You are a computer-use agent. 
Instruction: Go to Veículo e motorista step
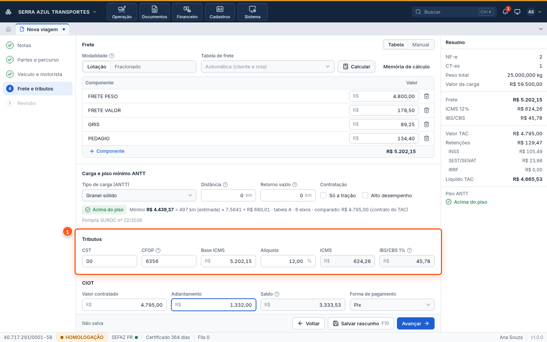[x=38, y=74]
